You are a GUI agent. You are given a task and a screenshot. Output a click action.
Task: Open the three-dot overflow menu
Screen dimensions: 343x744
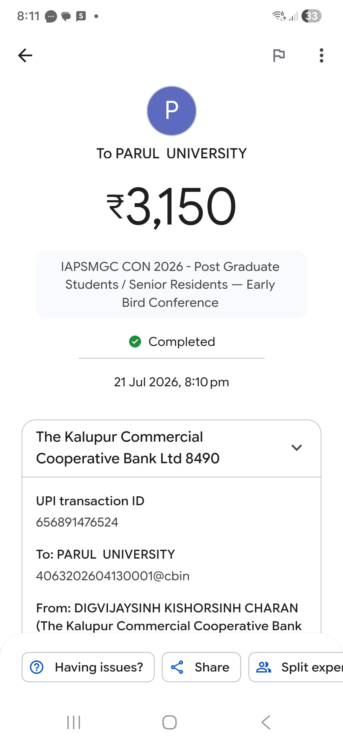(321, 56)
